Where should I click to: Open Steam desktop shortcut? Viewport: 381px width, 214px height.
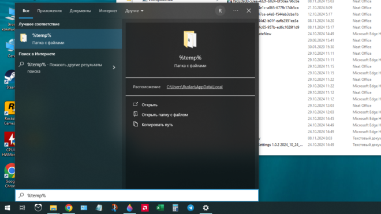click(10, 80)
